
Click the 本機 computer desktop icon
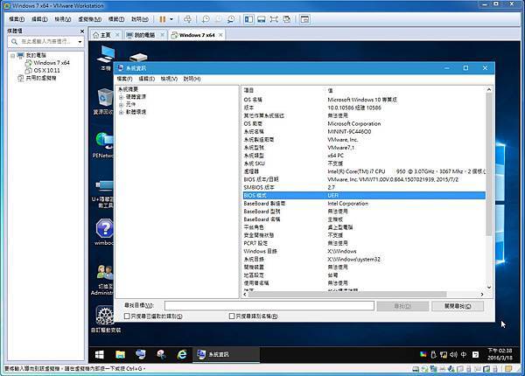pos(106,58)
